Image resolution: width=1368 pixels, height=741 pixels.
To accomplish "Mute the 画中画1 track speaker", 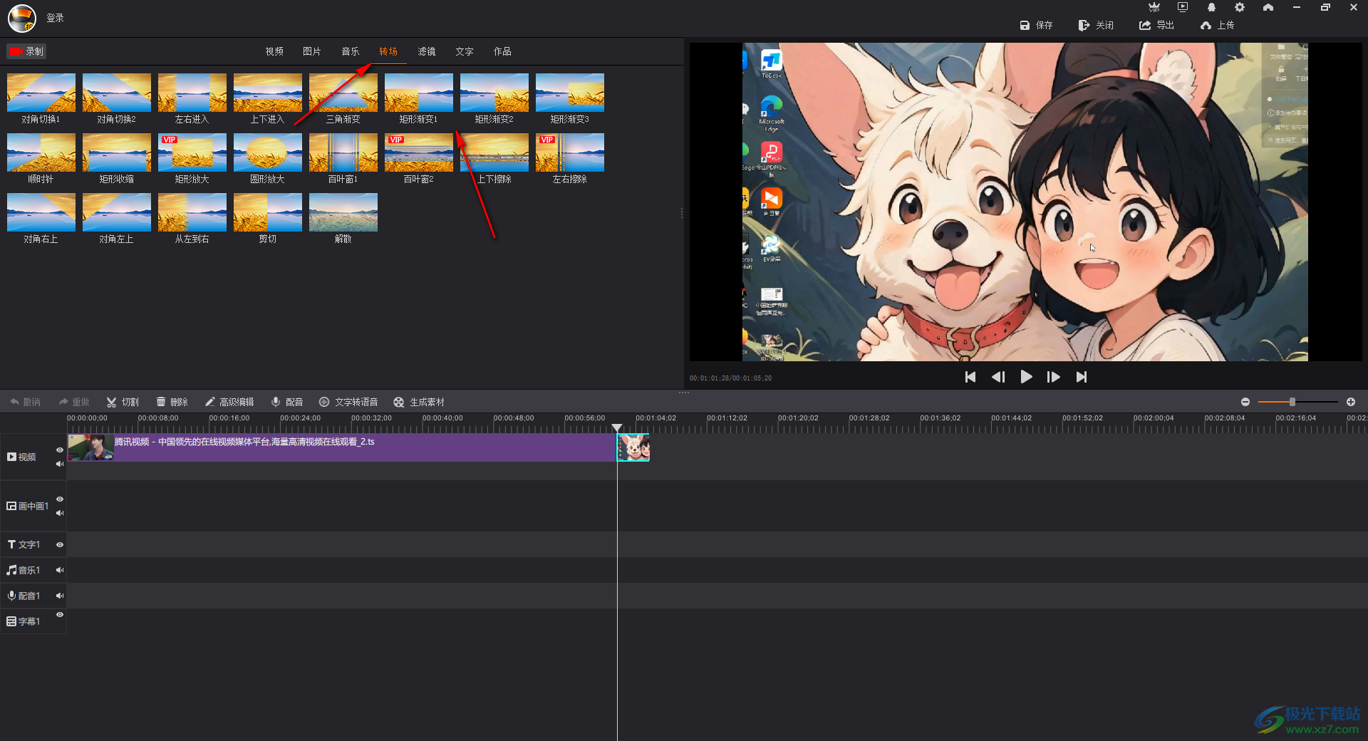I will click(x=60, y=513).
